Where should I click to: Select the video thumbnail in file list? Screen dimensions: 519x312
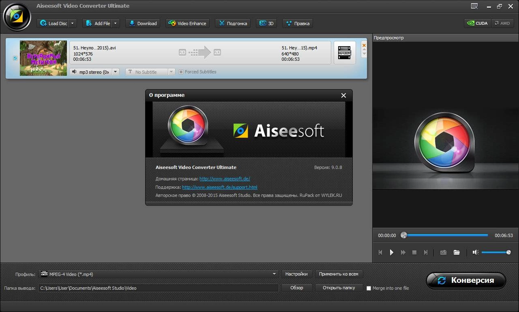(x=43, y=58)
